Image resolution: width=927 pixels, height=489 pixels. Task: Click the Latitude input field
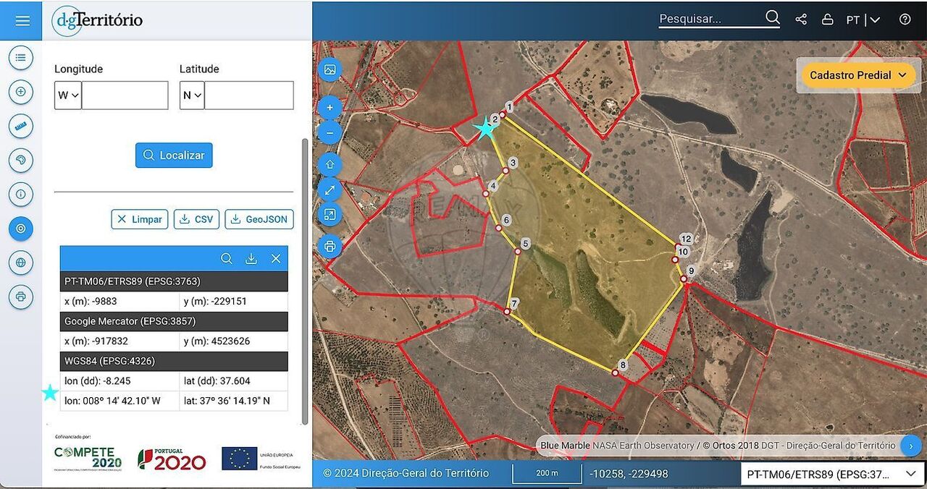(x=249, y=95)
